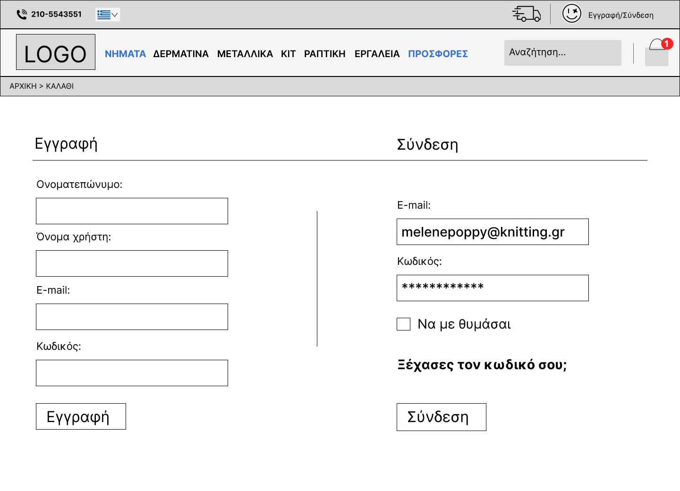The width and height of the screenshot is (680, 491).
Task: Open the Greek flag language dropdown
Action: 108,15
